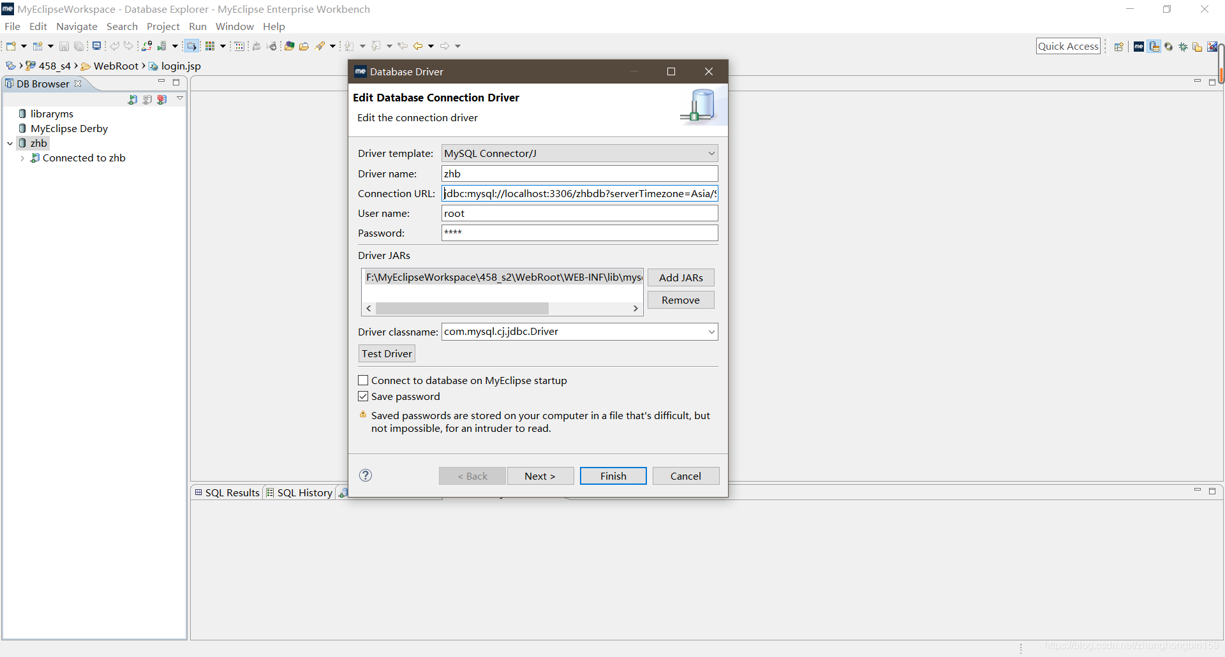Open the run server dropdown arrow
This screenshot has height=657, width=1225.
[175, 46]
